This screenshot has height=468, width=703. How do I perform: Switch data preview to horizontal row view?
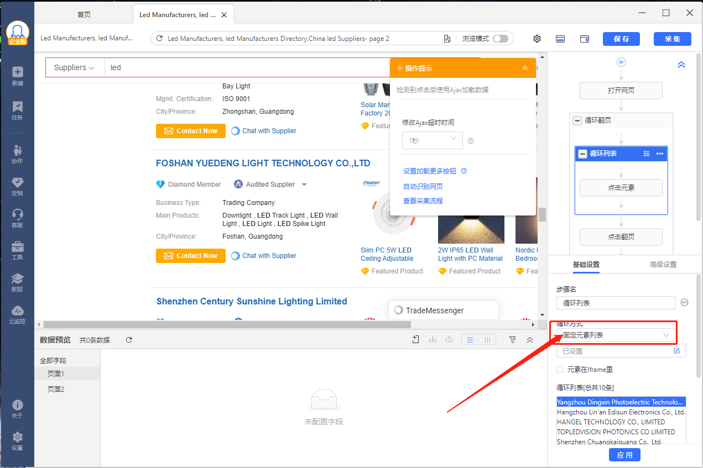click(x=470, y=340)
